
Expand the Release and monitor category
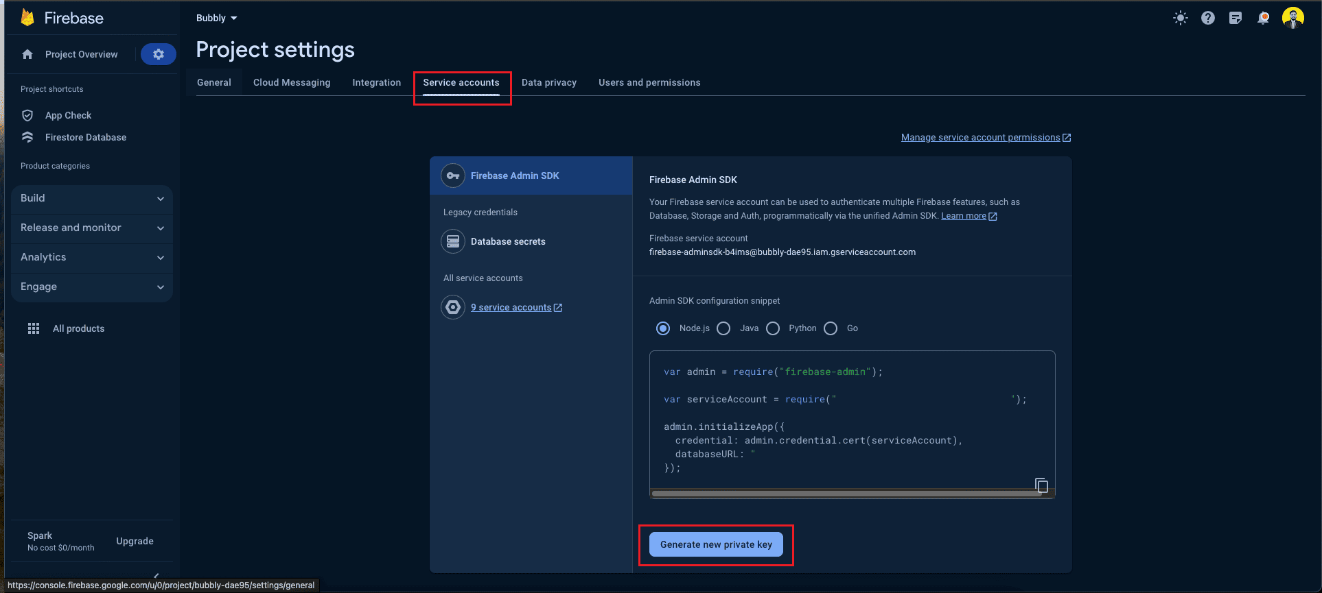(x=92, y=228)
